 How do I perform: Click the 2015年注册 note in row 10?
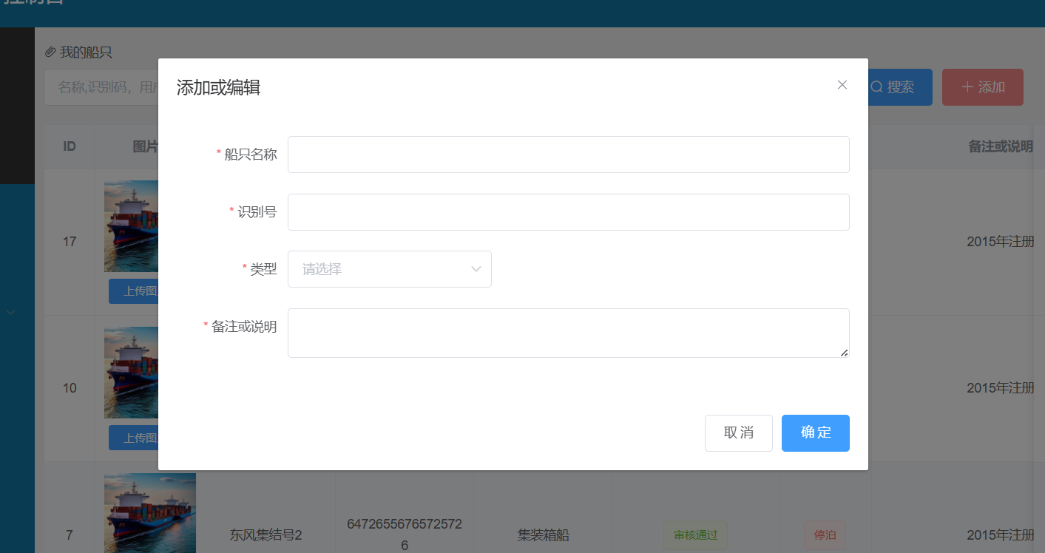click(1000, 388)
